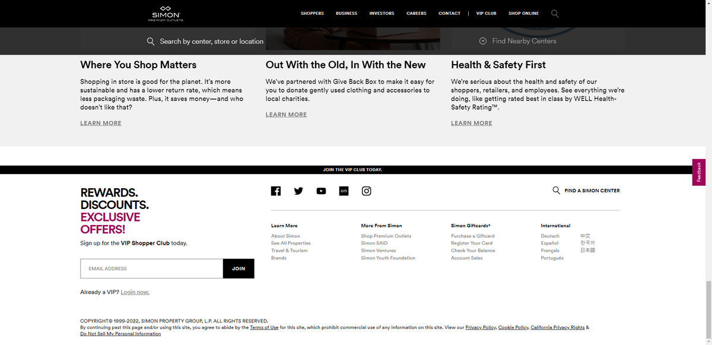Image resolution: width=712 pixels, height=345 pixels.
Task: Click the Find Nearby Centers location icon
Action: [x=483, y=41]
